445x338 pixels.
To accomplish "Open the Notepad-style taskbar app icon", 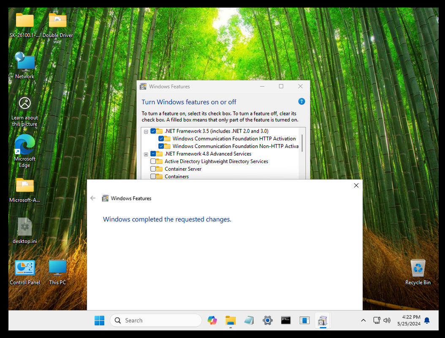I will click(x=249, y=320).
